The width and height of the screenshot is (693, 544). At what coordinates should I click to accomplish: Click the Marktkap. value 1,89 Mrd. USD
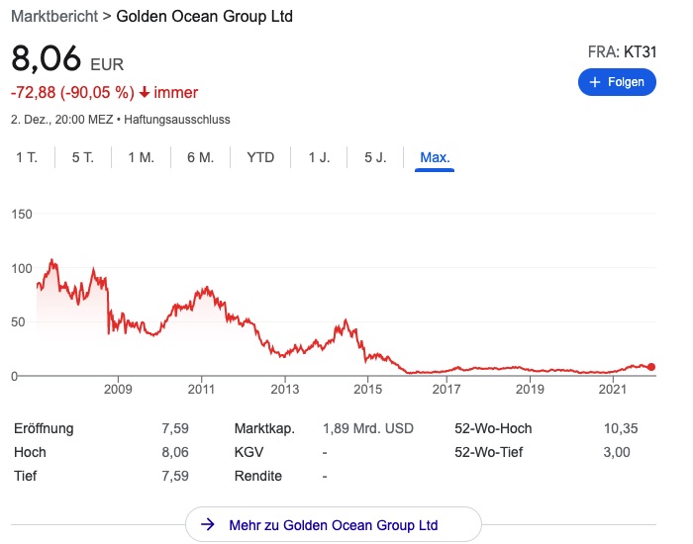367,428
